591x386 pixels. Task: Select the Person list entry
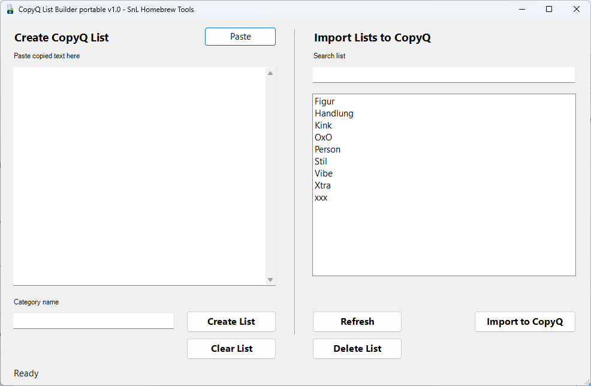pos(444,149)
